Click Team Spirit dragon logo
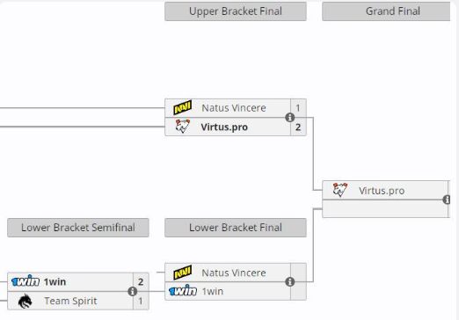 pos(25,301)
